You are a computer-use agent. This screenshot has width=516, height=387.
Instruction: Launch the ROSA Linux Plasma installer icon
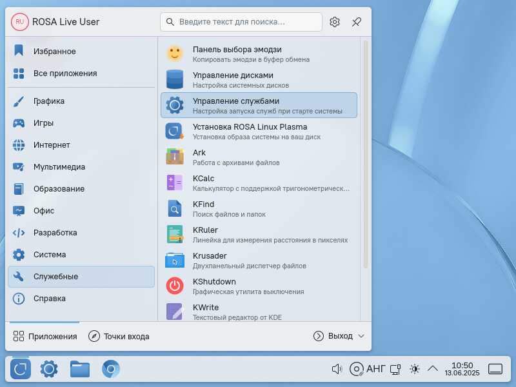(x=175, y=131)
